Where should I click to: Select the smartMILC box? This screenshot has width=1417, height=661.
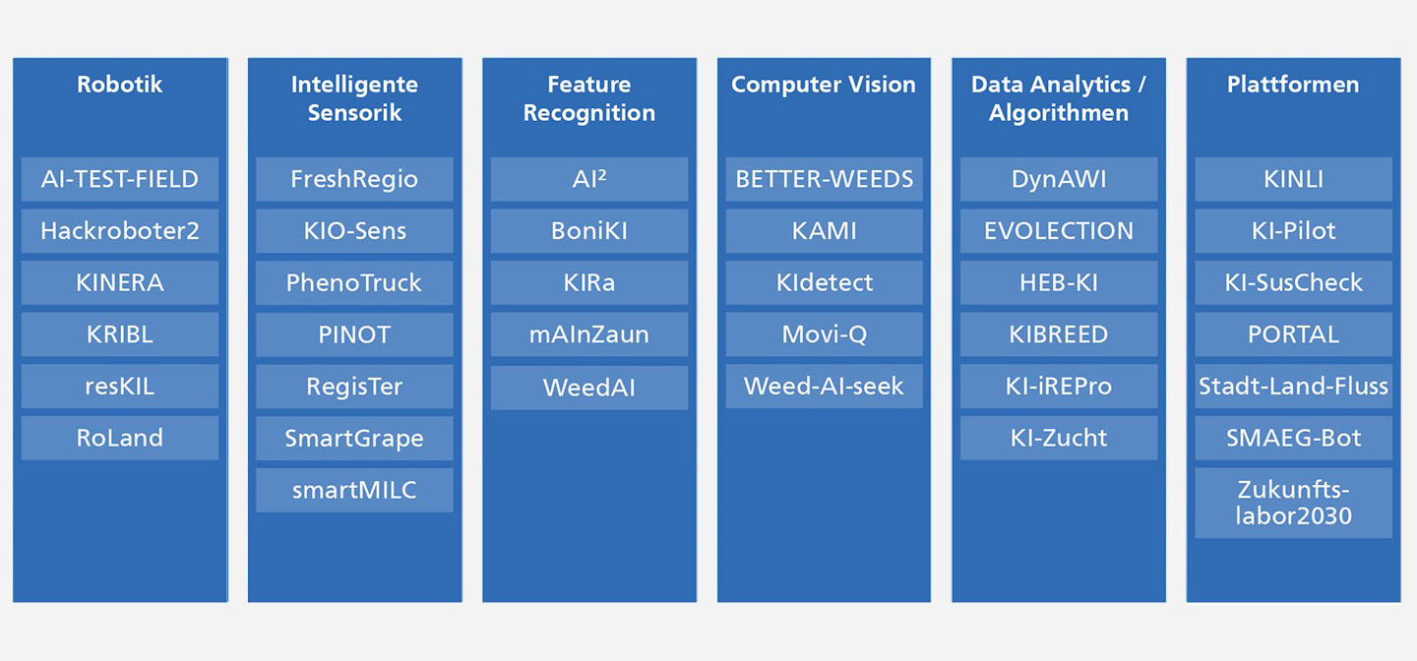pos(354,490)
